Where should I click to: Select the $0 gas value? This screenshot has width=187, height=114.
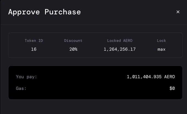pyautogui.click(x=172, y=88)
